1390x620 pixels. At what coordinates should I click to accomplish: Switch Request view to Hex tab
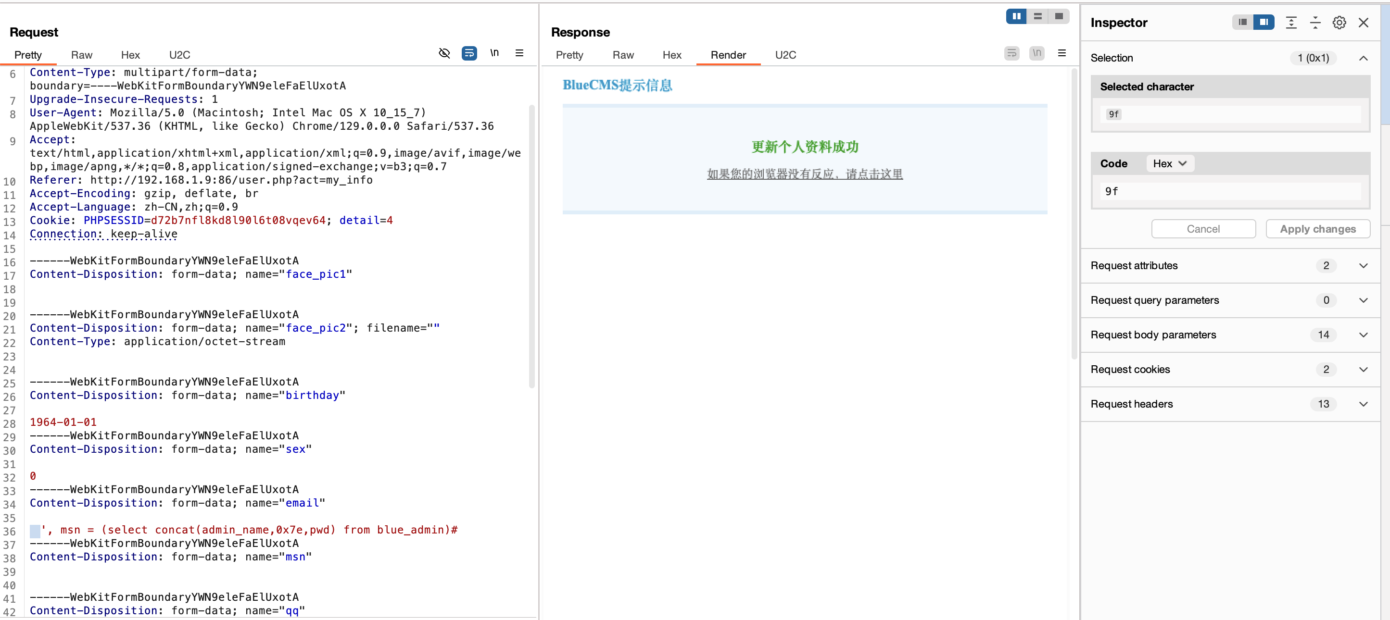pyautogui.click(x=130, y=55)
